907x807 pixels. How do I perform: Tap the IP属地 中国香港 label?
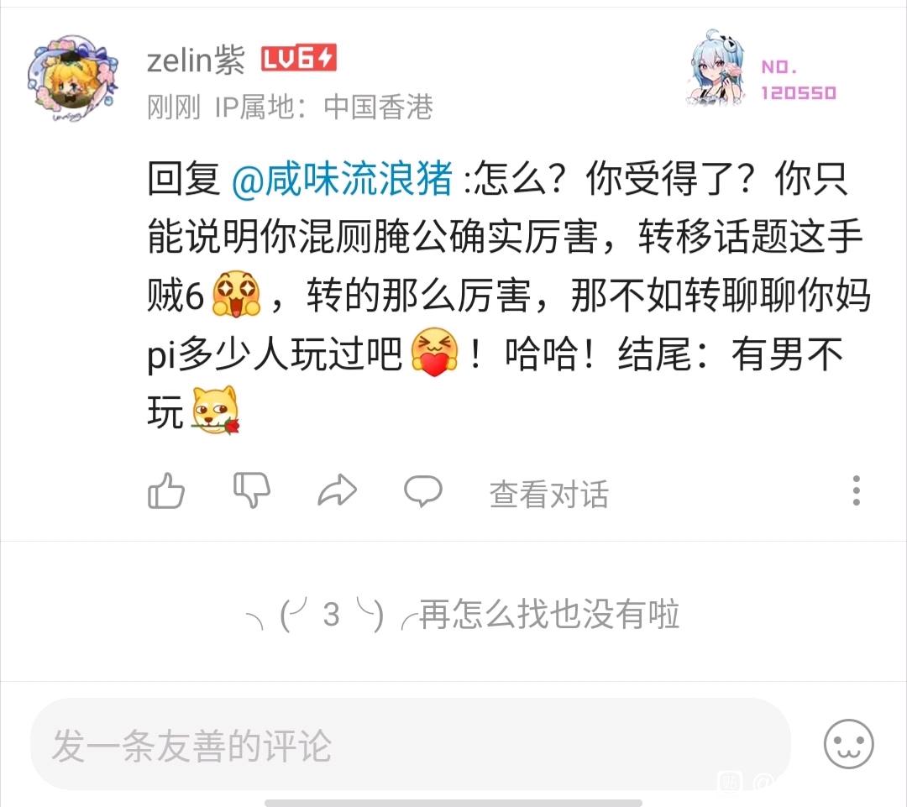click(324, 107)
